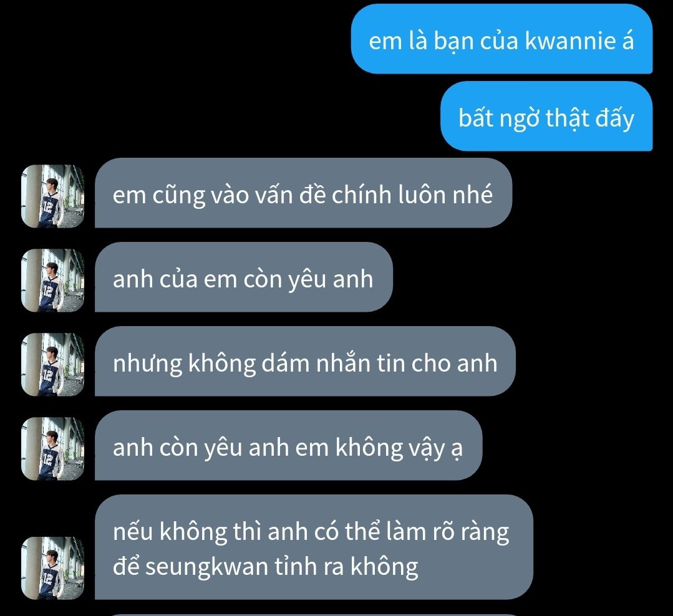Select message "nhưng không dám nhắn tin cho anh"
This screenshot has width=673, height=616.
305,361
